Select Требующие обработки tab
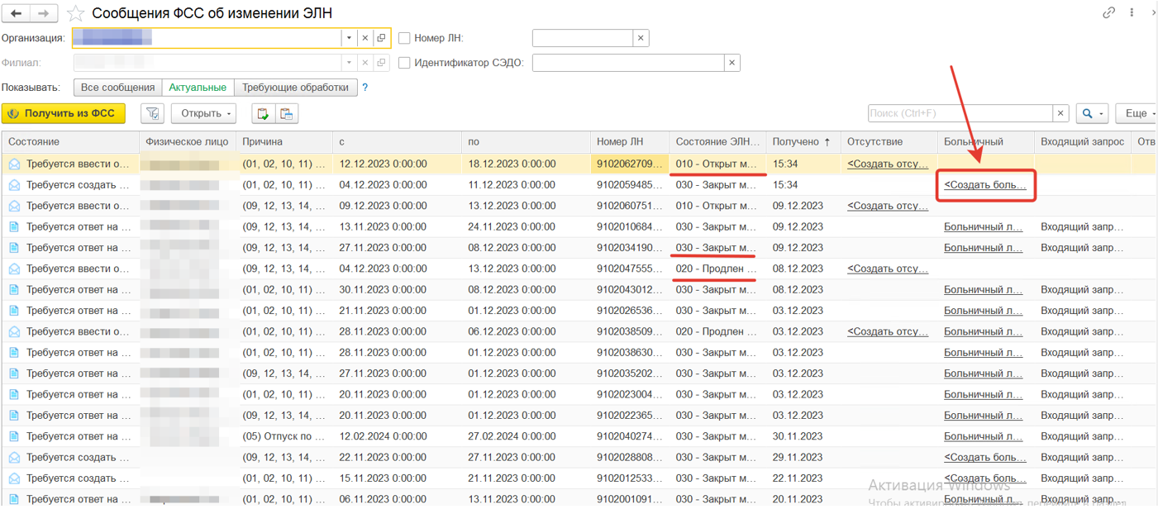Image resolution: width=1158 pixels, height=509 pixels. 296,88
